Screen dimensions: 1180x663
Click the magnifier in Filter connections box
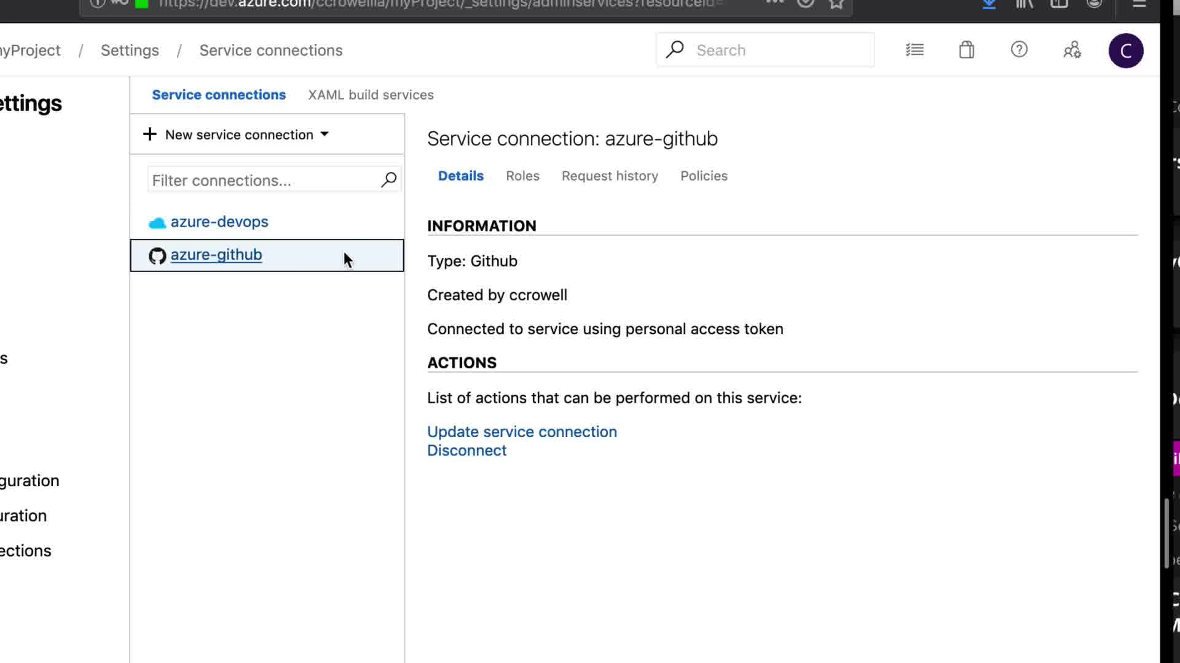(388, 180)
